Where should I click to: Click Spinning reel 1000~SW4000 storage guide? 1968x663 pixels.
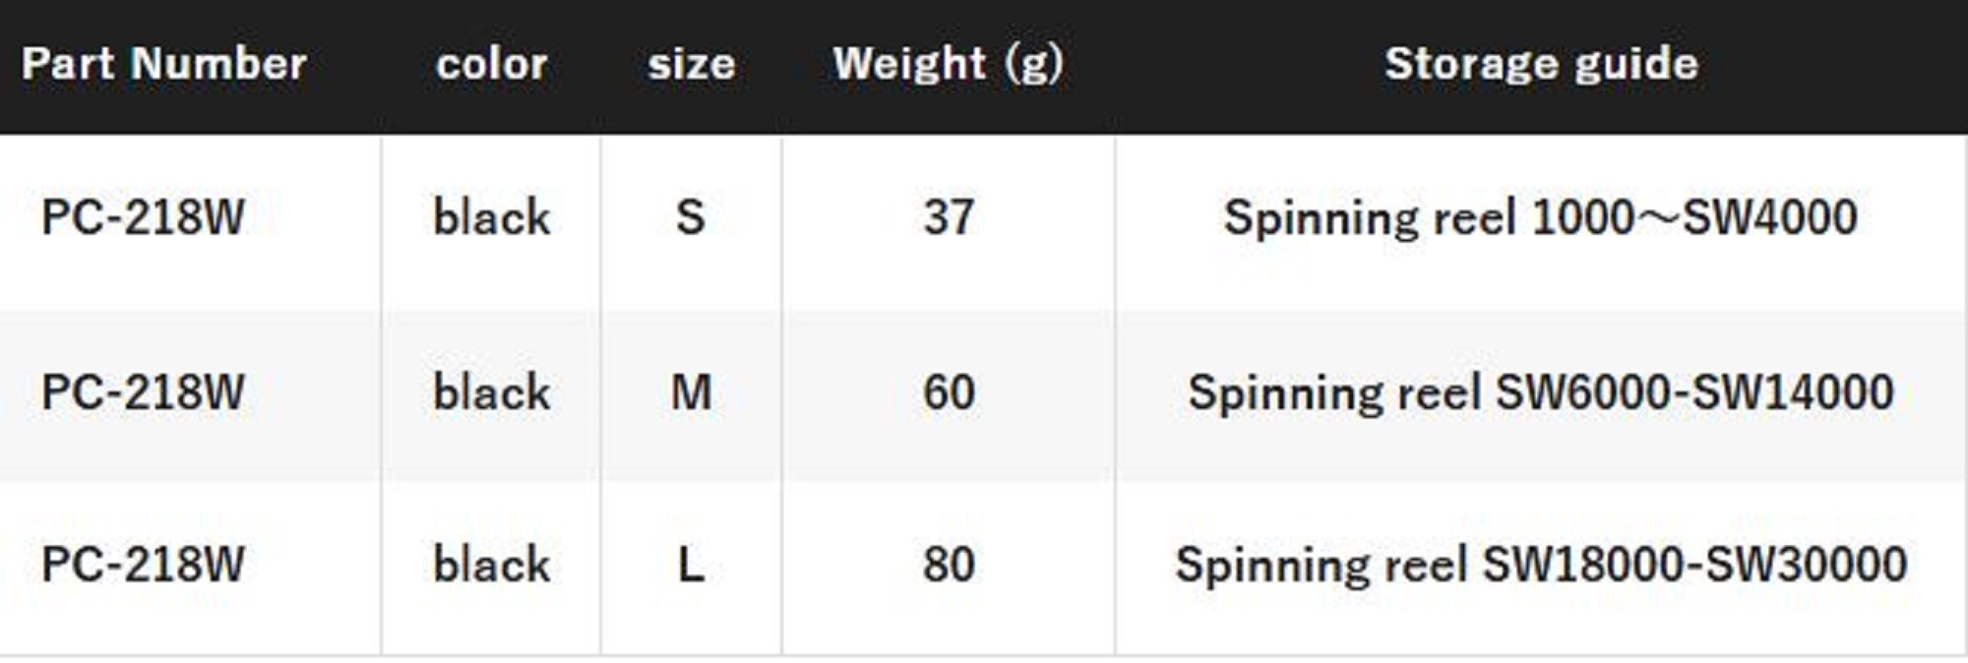pos(1540,217)
